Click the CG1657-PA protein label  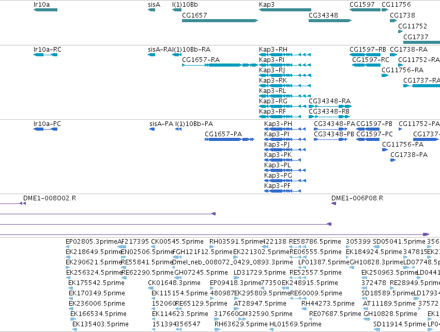click(x=223, y=134)
